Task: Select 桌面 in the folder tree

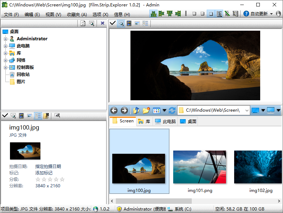Action: tap(14, 32)
